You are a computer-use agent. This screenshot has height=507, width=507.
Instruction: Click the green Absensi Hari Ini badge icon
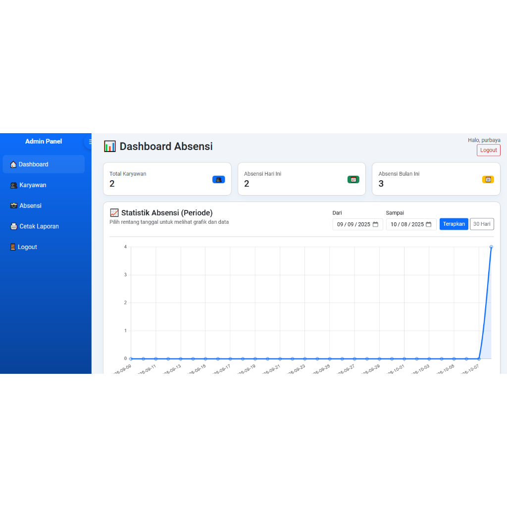[353, 179]
